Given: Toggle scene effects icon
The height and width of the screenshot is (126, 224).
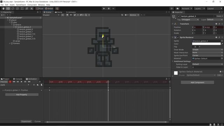Looking at the screenshot, I should coord(75,15).
